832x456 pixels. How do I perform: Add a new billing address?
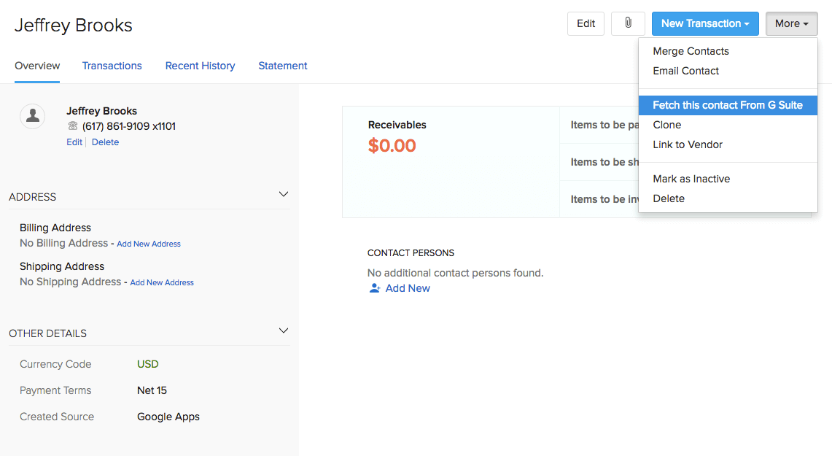point(148,244)
